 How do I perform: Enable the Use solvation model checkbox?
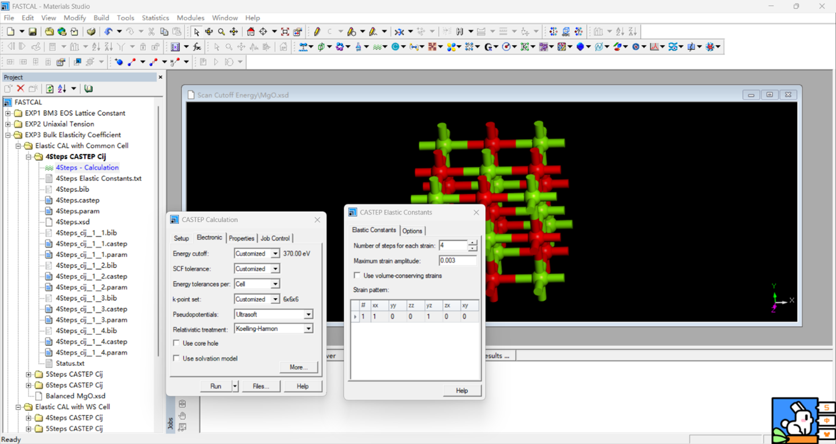click(176, 359)
